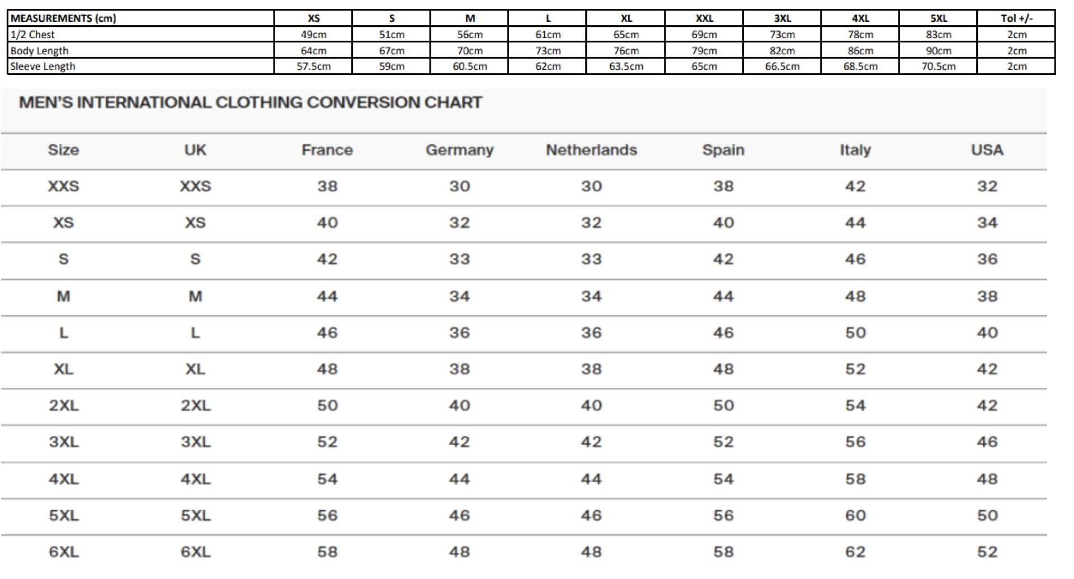Image resolution: width=1074 pixels, height=579 pixels.
Task: Select the Germany column header
Action: [x=459, y=150]
